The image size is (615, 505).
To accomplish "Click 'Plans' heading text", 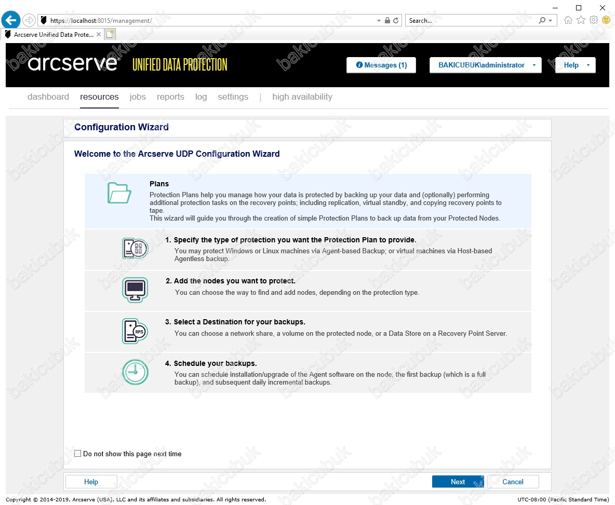I will coord(159,184).
